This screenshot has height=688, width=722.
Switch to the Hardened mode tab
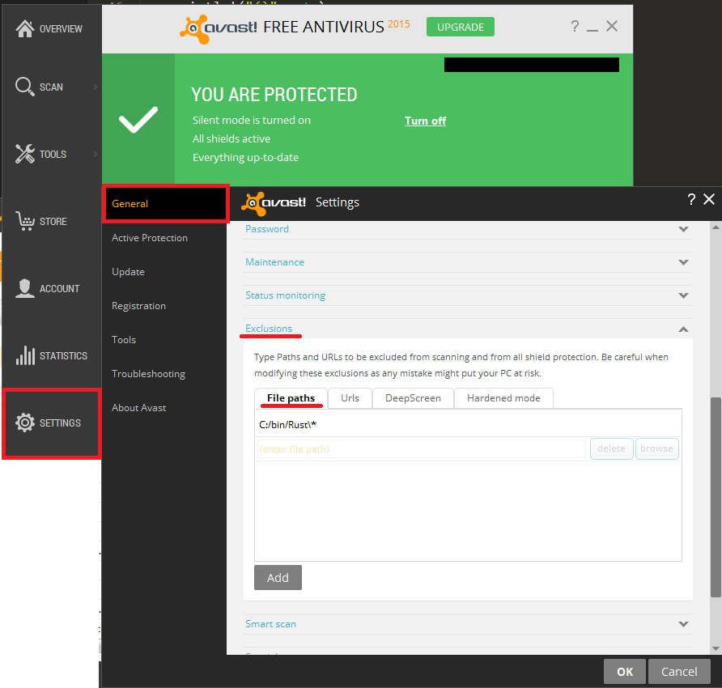503,398
